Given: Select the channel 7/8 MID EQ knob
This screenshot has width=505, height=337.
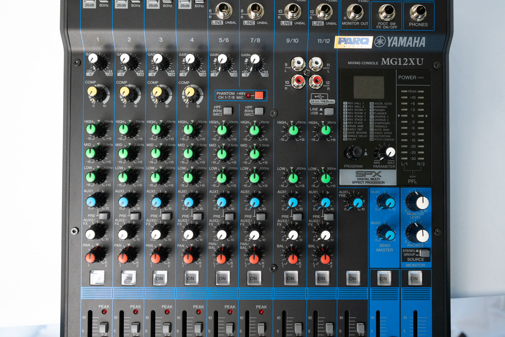Looking at the screenshot, I should pyautogui.click(x=254, y=154).
